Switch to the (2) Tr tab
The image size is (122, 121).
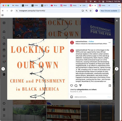(45, 5)
